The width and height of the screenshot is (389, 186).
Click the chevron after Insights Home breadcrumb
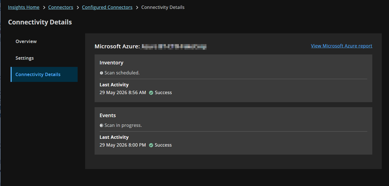(44, 7)
